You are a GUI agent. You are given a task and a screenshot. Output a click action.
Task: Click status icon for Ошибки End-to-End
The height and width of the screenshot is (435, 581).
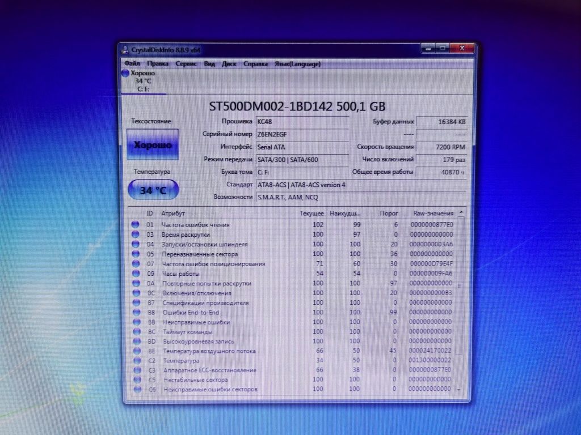coord(137,312)
